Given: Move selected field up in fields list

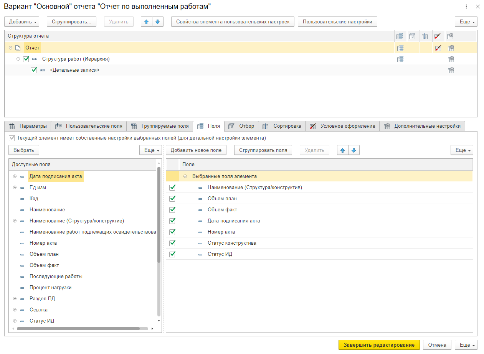Looking at the screenshot, I should (343, 150).
